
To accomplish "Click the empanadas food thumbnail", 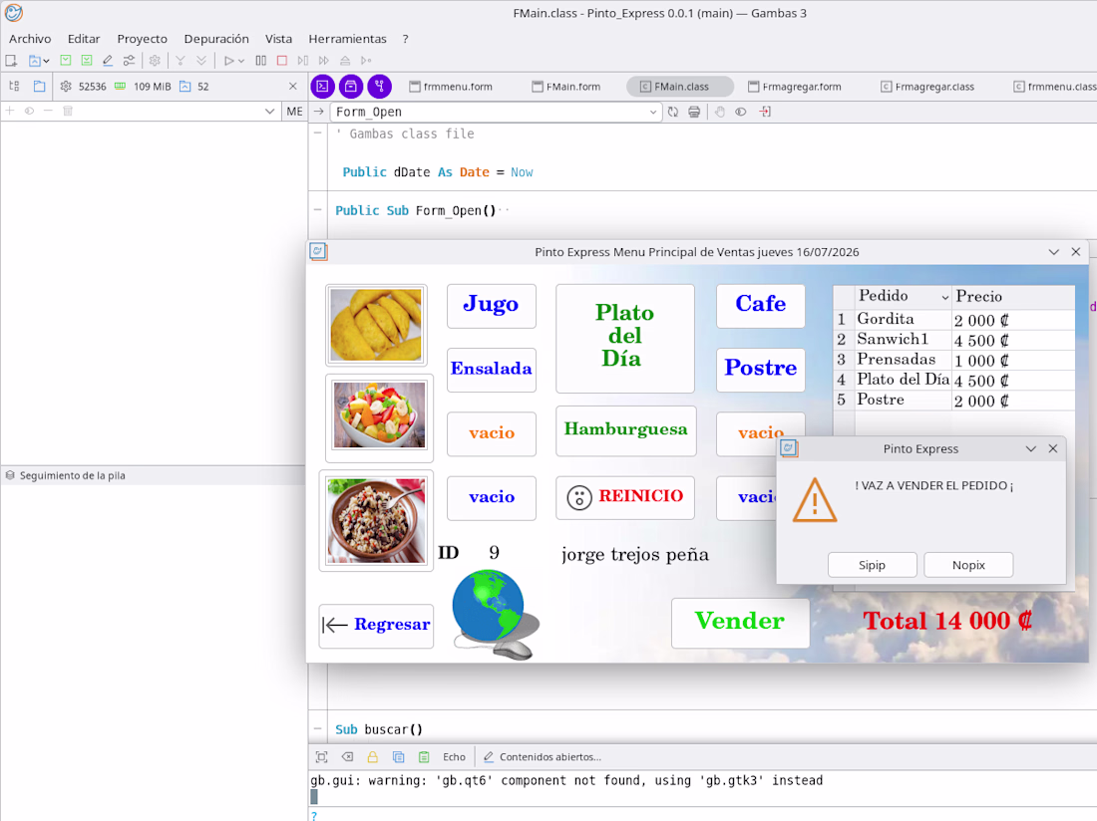I will point(376,325).
